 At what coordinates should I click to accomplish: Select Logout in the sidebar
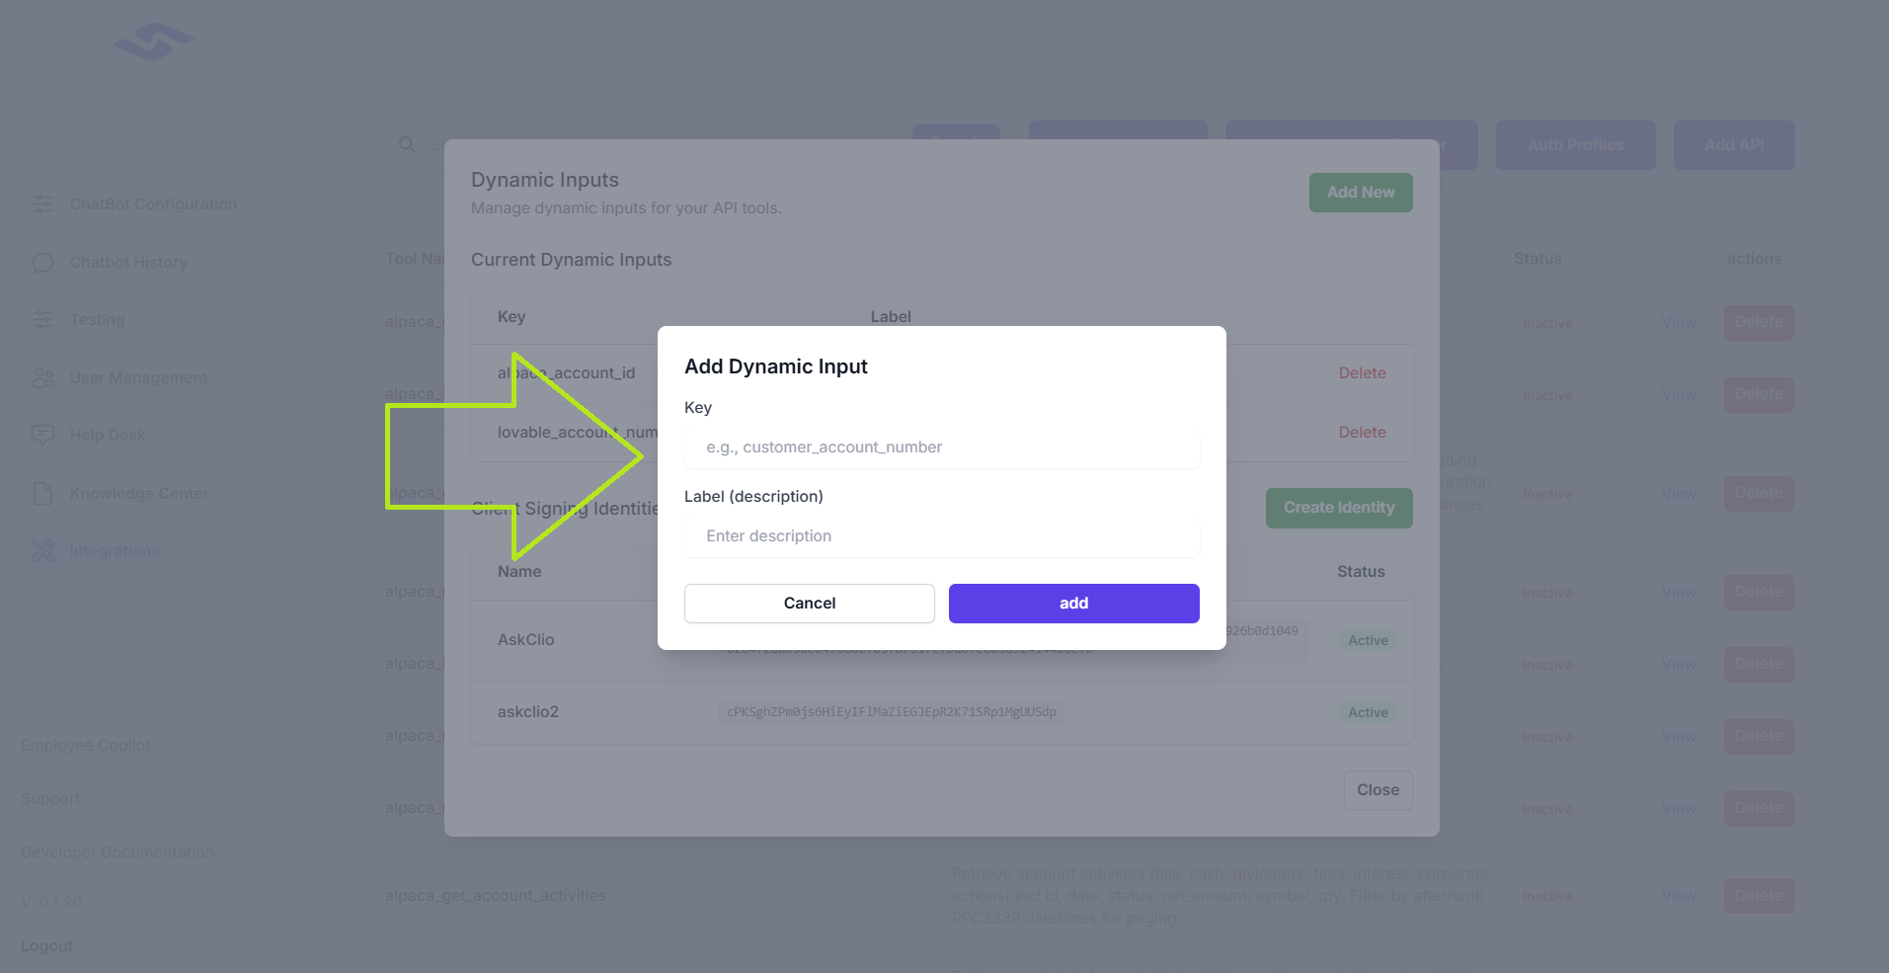point(47,946)
